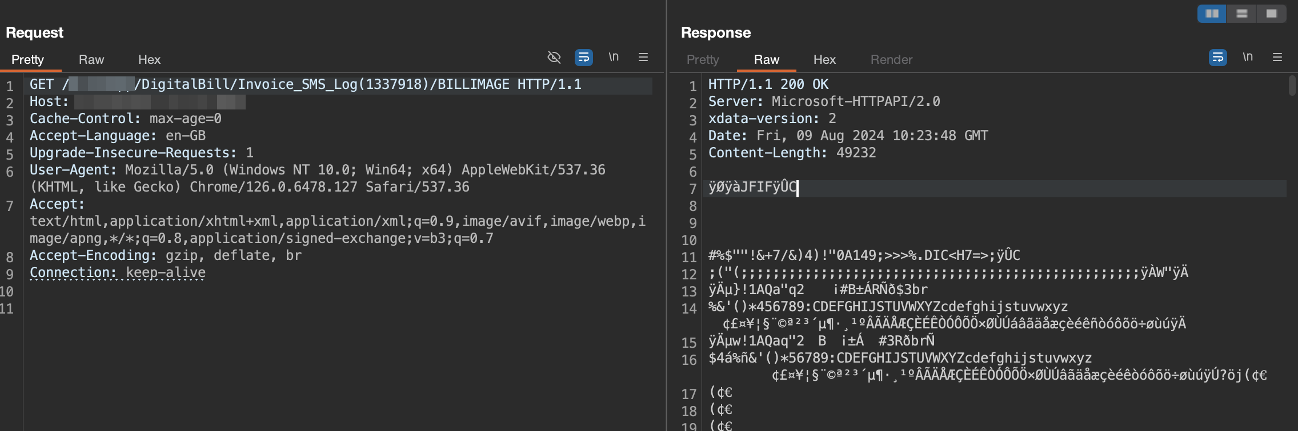This screenshot has height=431, width=1298.
Task: Click the JFIF image data line 7
Action: (753, 187)
